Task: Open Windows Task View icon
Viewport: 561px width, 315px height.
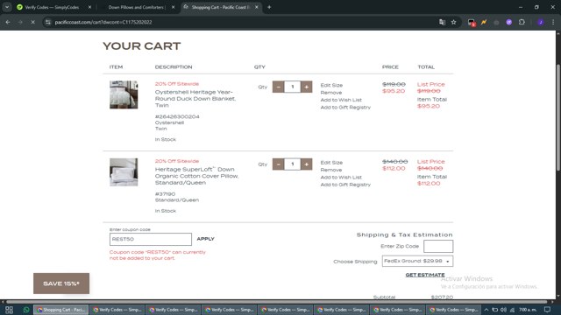Action: [x=9, y=310]
